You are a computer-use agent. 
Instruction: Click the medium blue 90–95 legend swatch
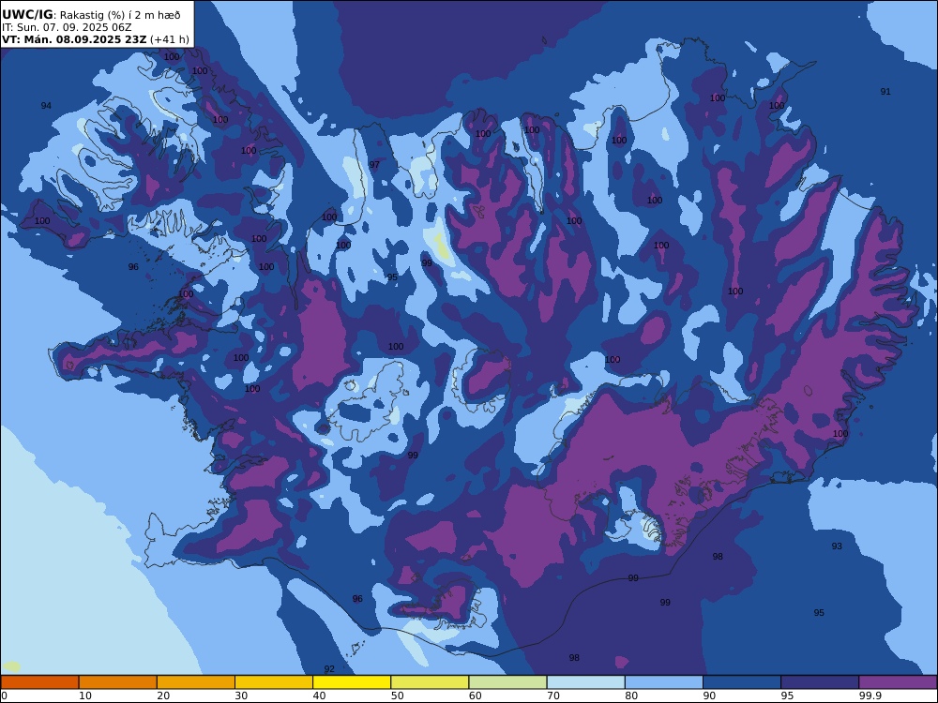(742, 682)
